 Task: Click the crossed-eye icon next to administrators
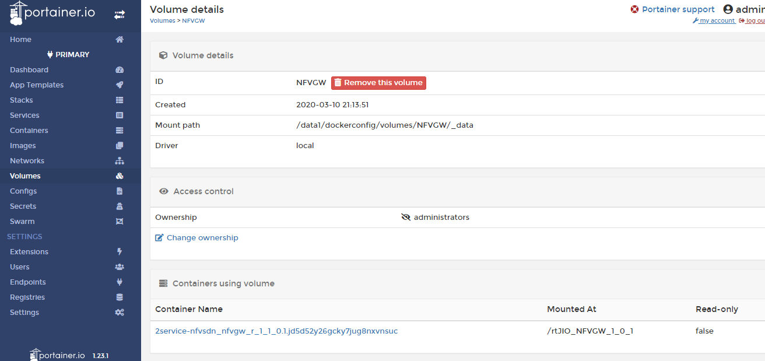(x=406, y=217)
